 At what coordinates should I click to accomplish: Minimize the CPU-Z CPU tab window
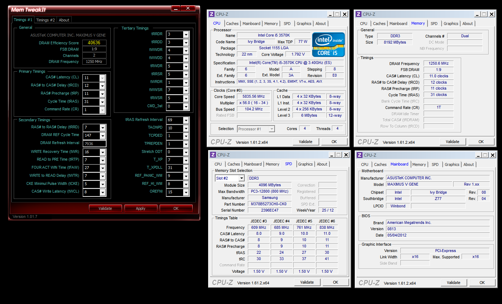(330, 14)
